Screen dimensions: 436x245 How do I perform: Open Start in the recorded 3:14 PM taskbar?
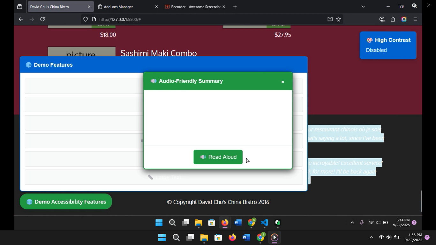(x=159, y=223)
